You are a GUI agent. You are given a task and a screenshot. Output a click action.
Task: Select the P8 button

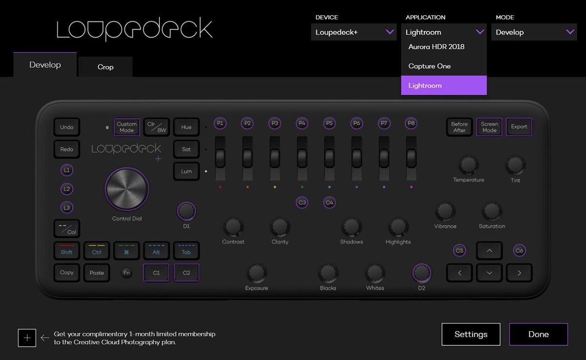411,123
